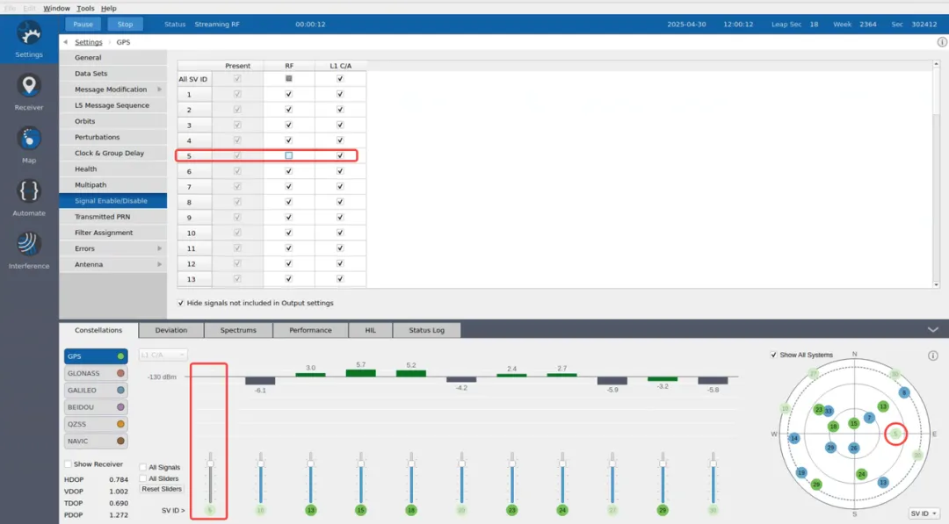Open the Map globe icon
The image size is (949, 524).
click(29, 139)
